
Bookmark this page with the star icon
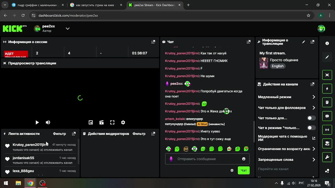[x=309, y=15]
